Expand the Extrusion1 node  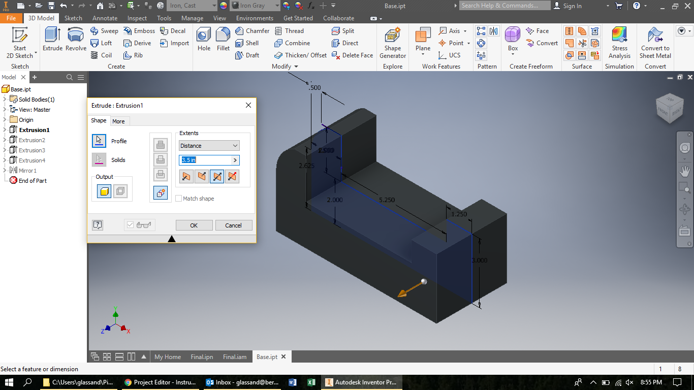click(5, 130)
